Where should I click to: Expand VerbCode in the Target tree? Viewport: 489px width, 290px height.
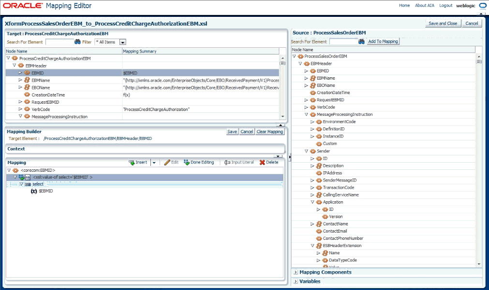(20, 109)
